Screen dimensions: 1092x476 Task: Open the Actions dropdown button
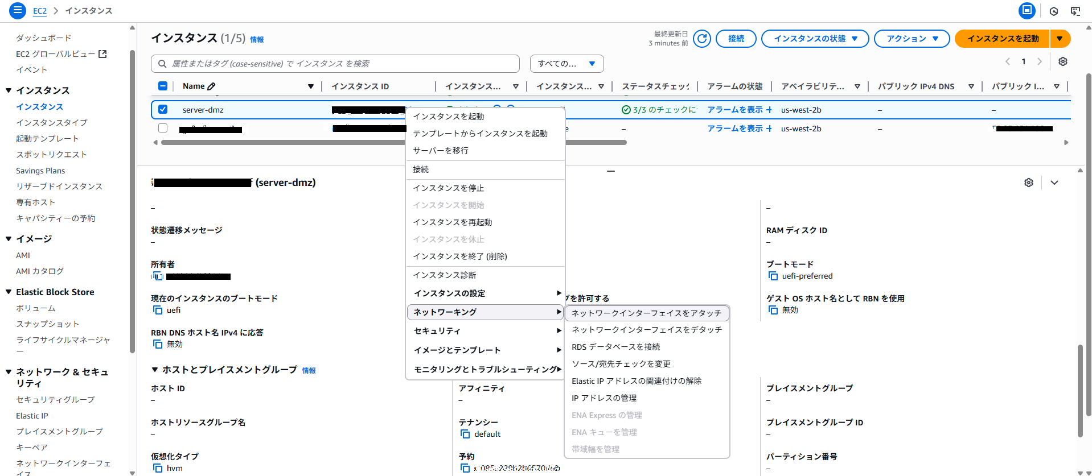[x=912, y=39]
